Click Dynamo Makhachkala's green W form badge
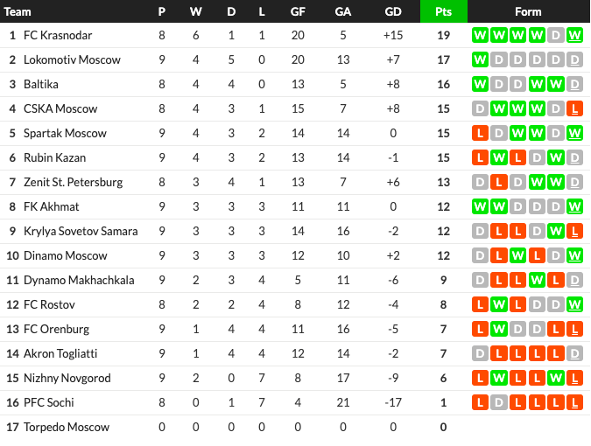The width and height of the screenshot is (591, 446). coord(537,281)
